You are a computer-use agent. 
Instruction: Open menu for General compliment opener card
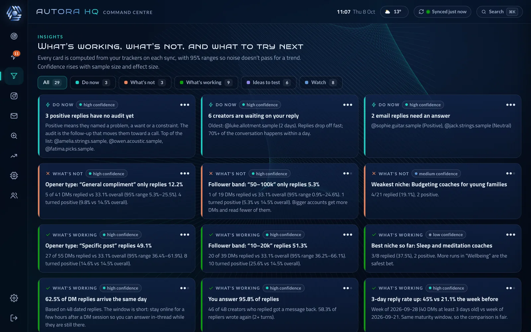tap(185, 174)
